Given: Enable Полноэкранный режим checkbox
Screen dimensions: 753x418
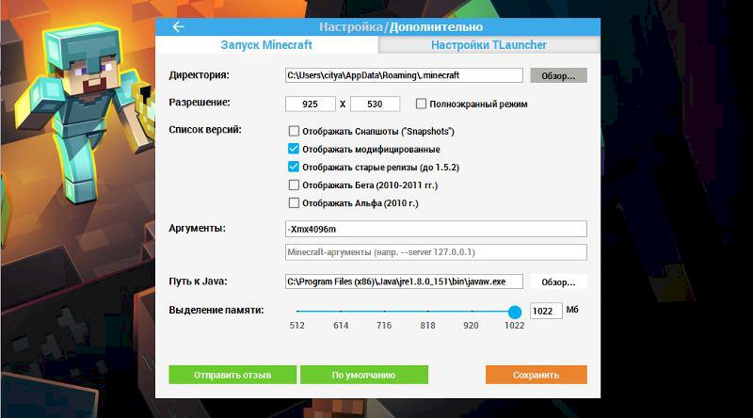Looking at the screenshot, I should pyautogui.click(x=421, y=104).
